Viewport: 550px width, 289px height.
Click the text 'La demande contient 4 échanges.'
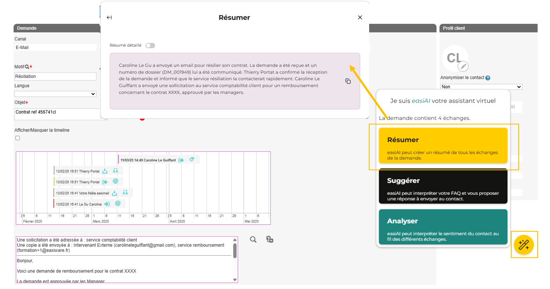point(425,118)
